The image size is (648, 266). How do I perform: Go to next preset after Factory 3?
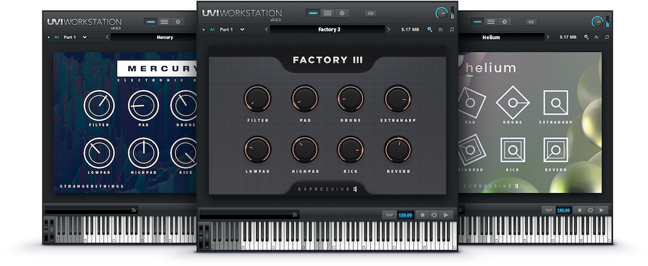click(389, 29)
